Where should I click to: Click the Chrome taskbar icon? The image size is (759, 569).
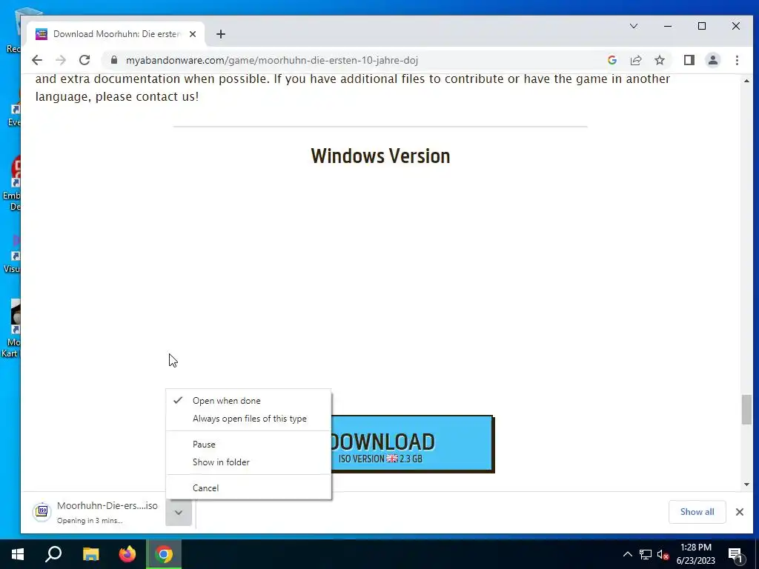(x=164, y=554)
